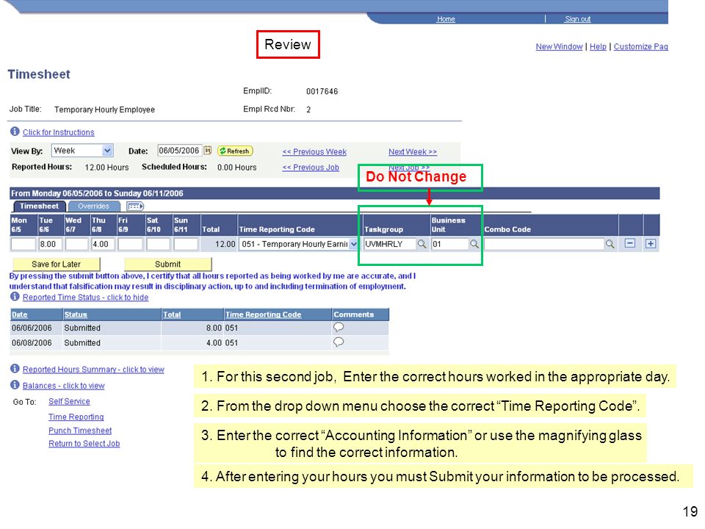The width and height of the screenshot is (705, 529).
Task: Open comment bubble for 06/06/2006 row
Action: (339, 327)
